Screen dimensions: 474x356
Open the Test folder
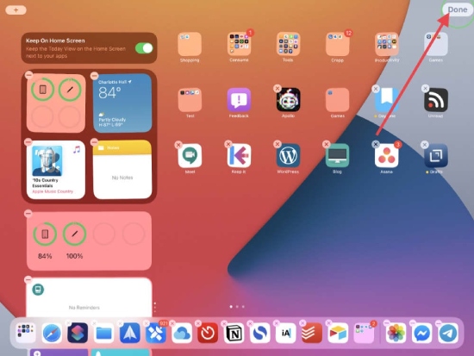pos(190,100)
